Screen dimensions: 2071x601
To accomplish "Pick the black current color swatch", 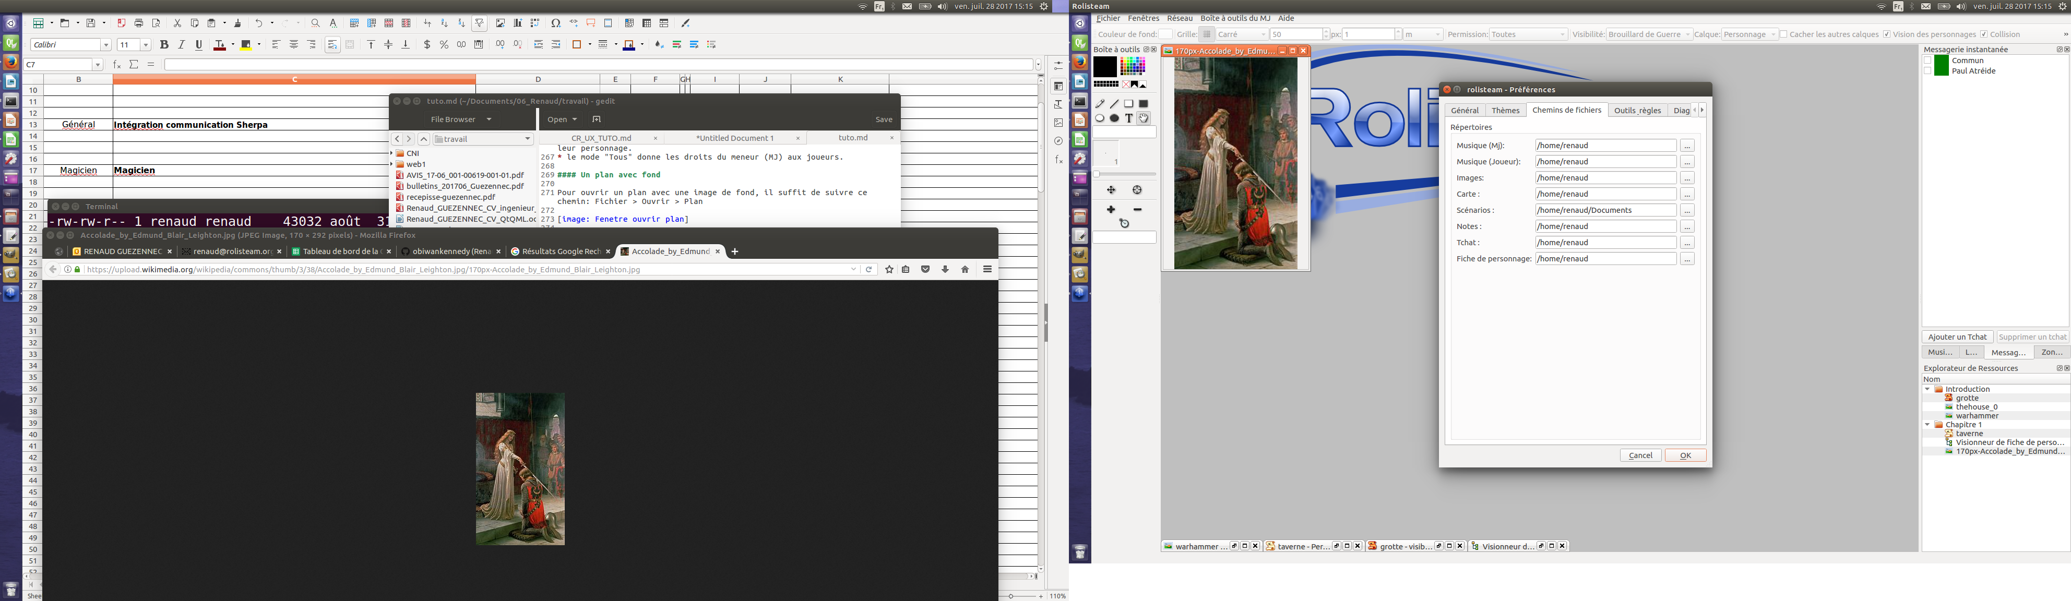I will [x=1104, y=66].
